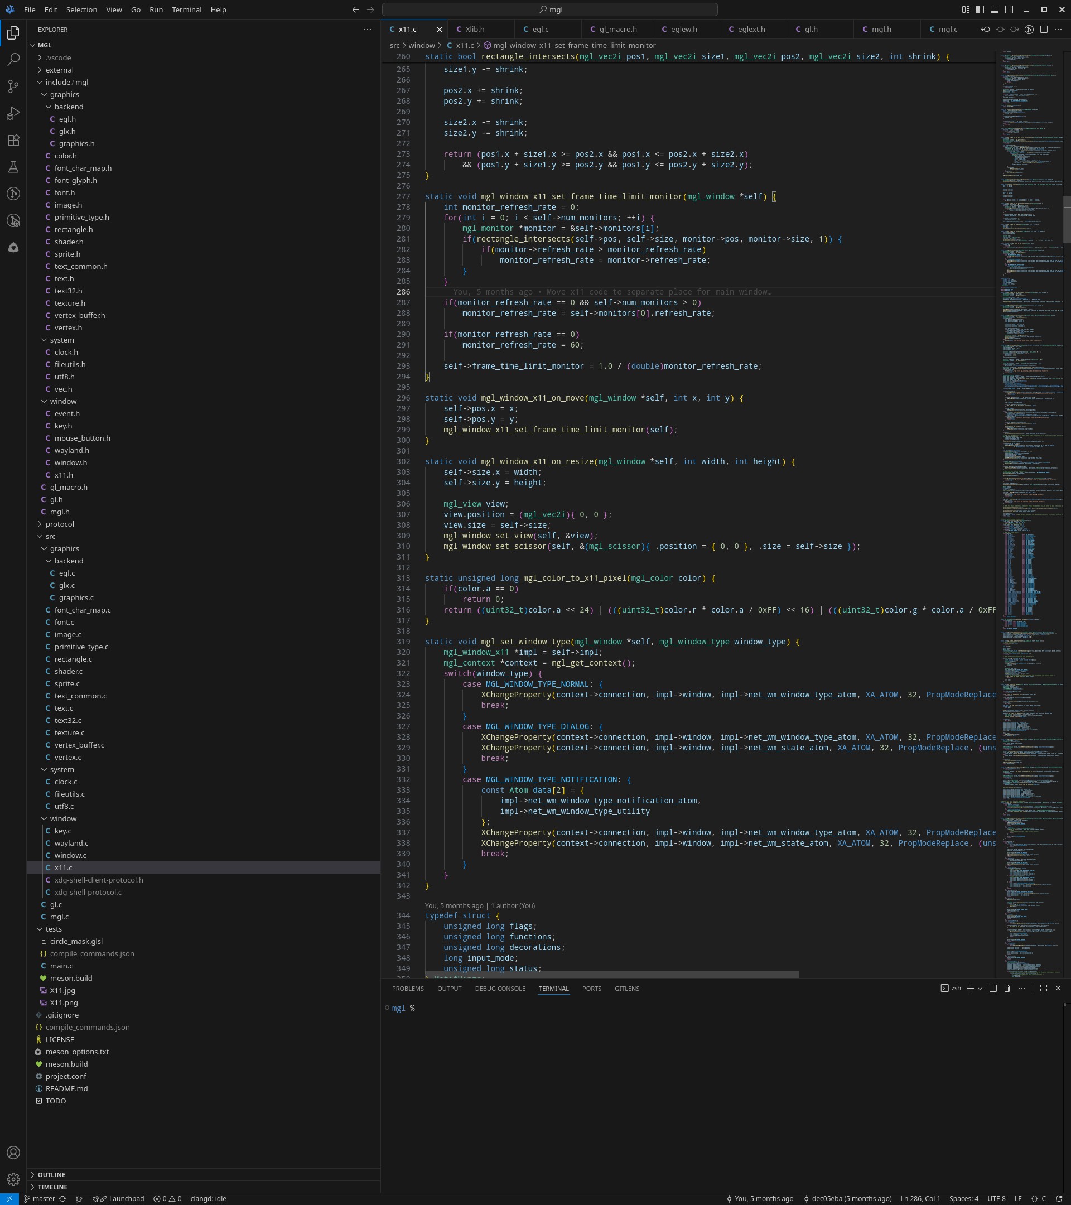Open the Source Control view
This screenshot has width=1071, height=1205.
tap(13, 86)
